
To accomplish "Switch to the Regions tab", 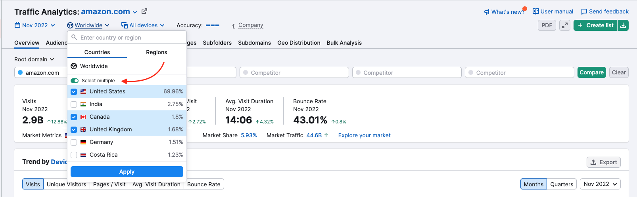I will (x=157, y=52).
